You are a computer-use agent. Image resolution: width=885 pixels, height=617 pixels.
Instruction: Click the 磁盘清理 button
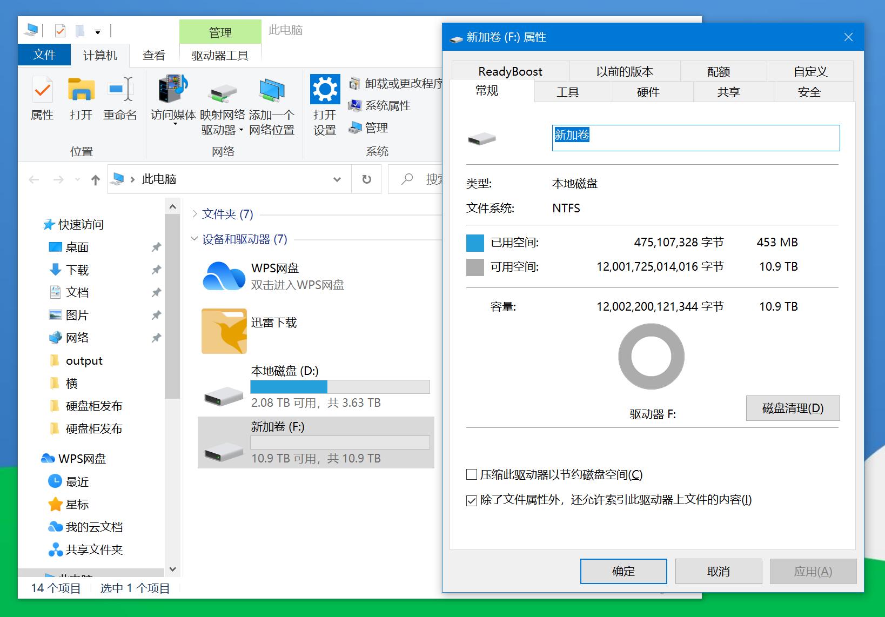792,408
